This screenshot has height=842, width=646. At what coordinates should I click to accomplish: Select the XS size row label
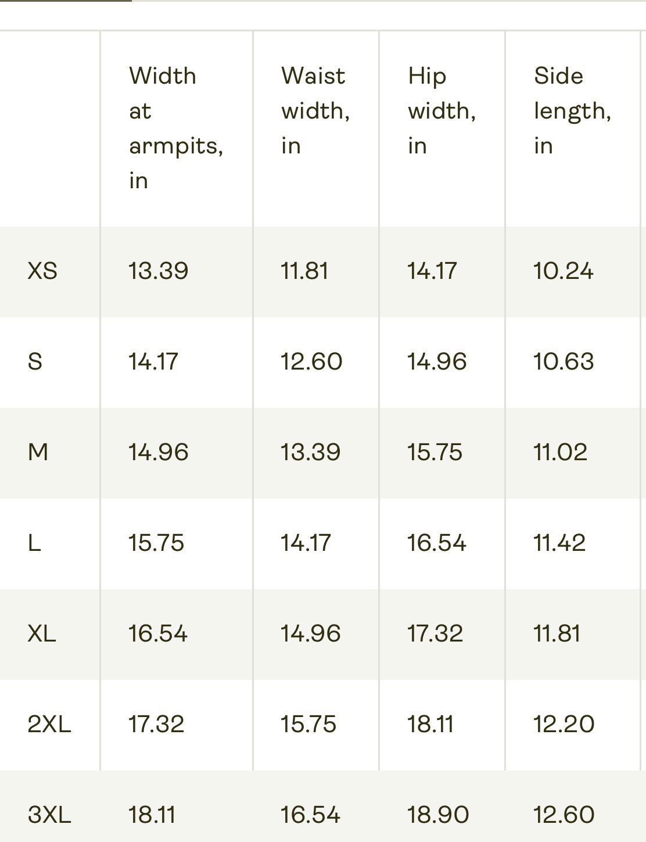click(42, 271)
